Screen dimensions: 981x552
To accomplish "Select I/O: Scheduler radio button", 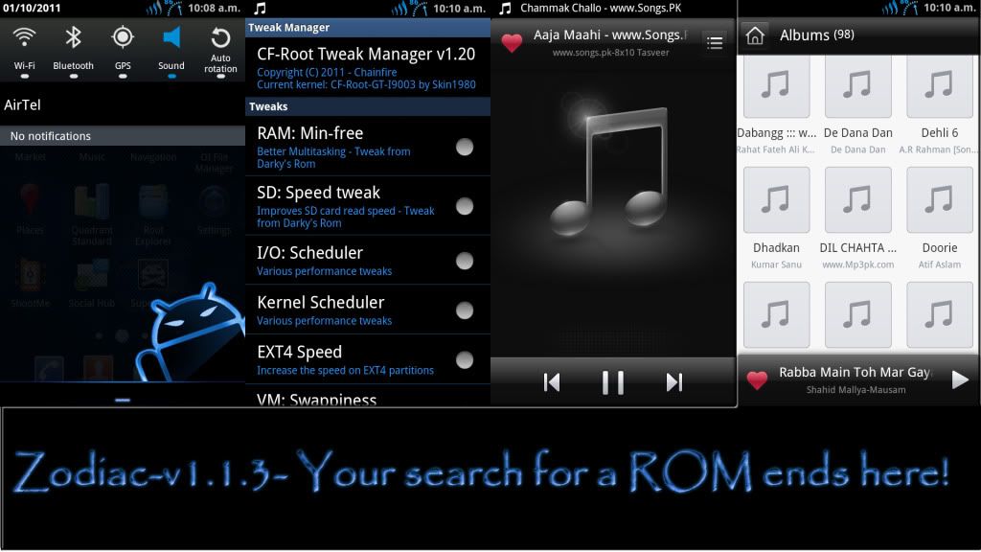I will pos(465,261).
